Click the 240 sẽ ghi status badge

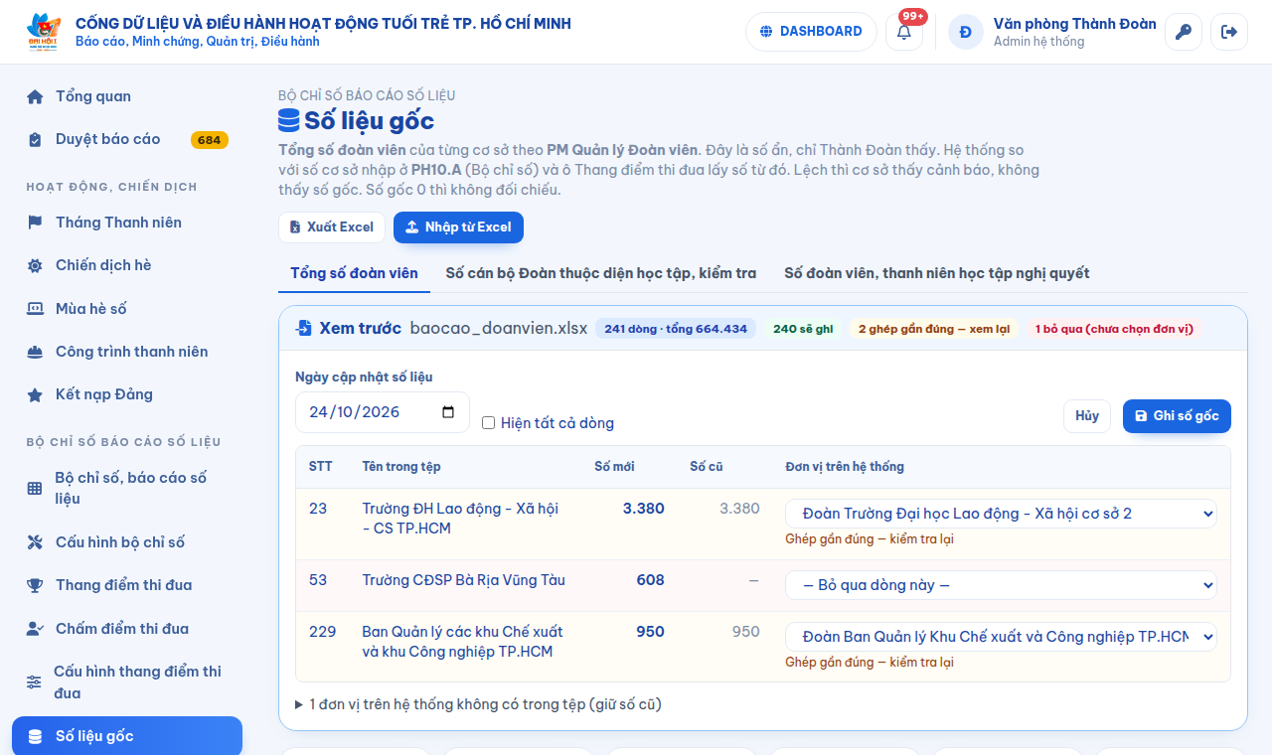[803, 329]
